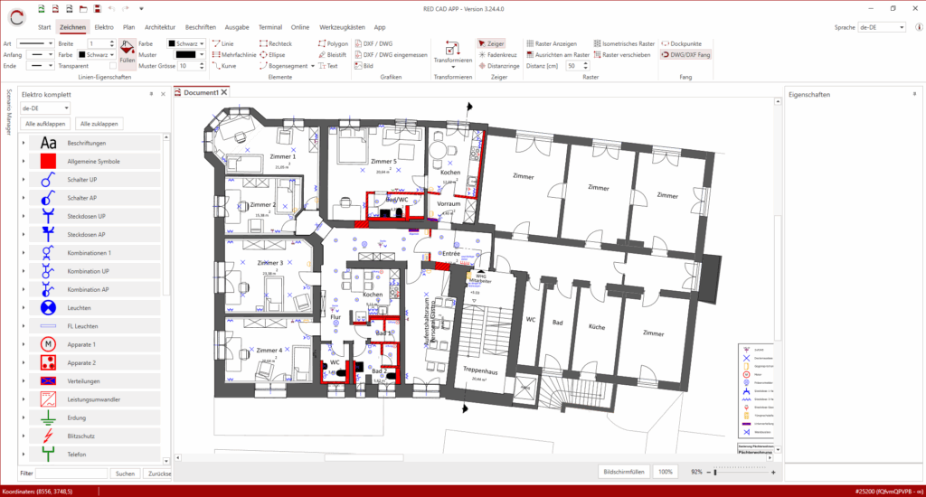Expand the Steckdosen UP category
Image resolution: width=926 pixels, height=497 pixels.
click(24, 216)
